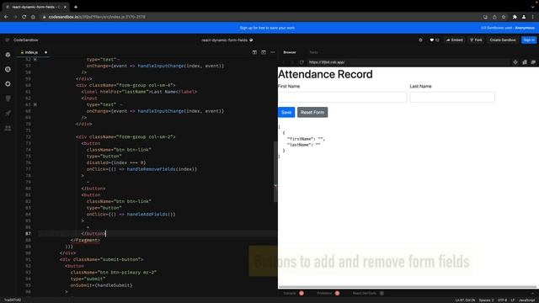Viewport: 539px width, 303px height.
Task: Click the preview inspect target icon
Action: pyautogui.click(x=515, y=62)
